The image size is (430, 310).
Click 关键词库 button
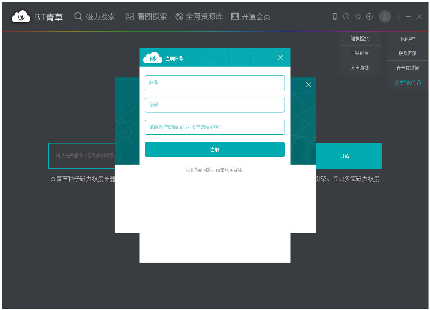coord(360,53)
